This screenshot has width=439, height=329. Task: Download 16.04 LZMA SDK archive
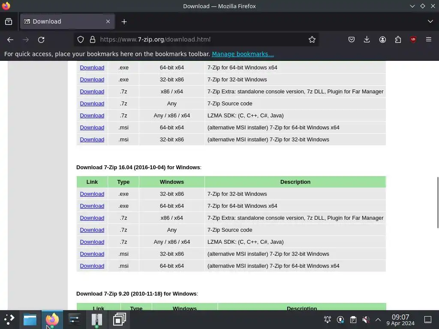(x=92, y=242)
